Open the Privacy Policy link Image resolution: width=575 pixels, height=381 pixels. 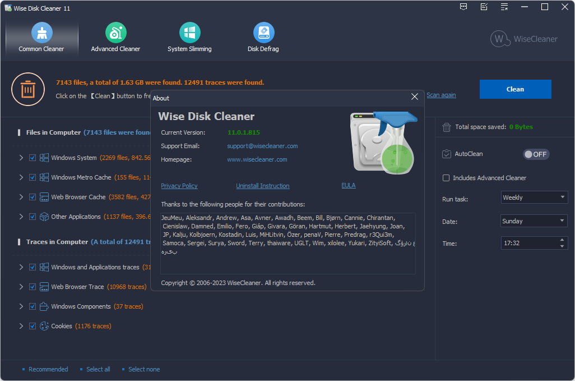coord(179,186)
